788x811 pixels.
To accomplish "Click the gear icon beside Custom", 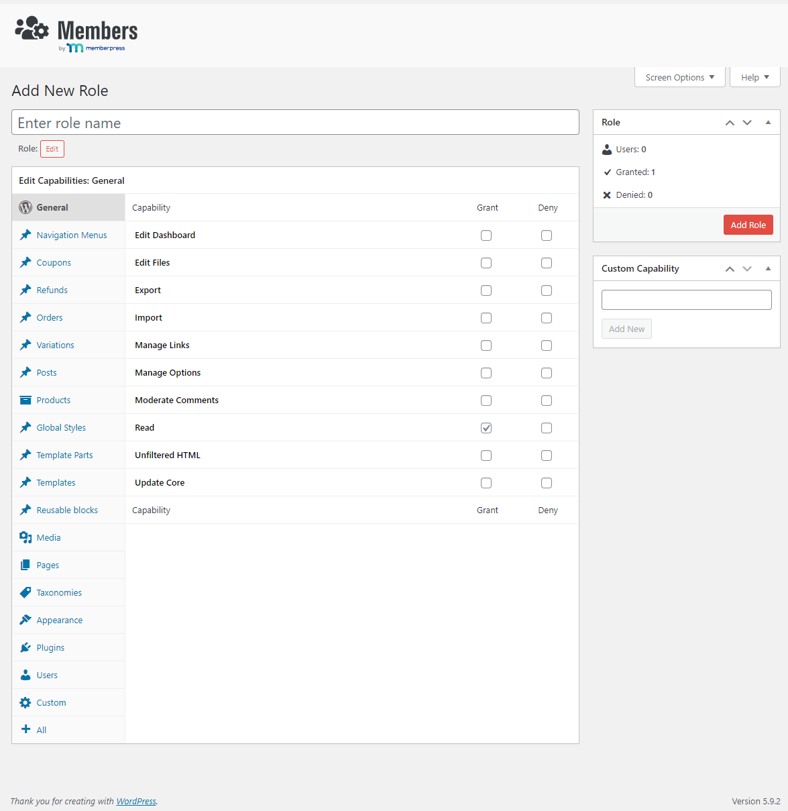I will (x=25, y=702).
